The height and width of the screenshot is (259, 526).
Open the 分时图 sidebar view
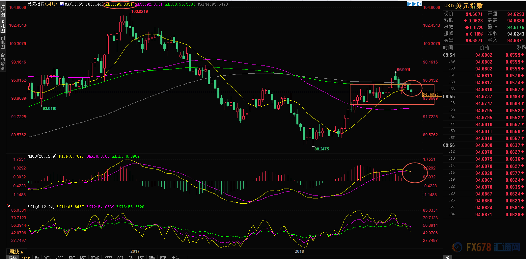[3, 11]
